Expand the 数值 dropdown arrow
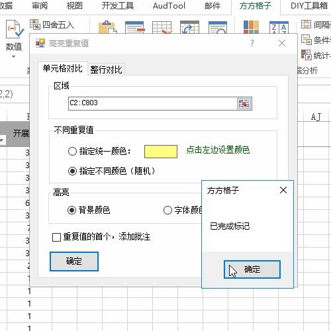The height and width of the screenshot is (331, 331). pyautogui.click(x=14, y=57)
